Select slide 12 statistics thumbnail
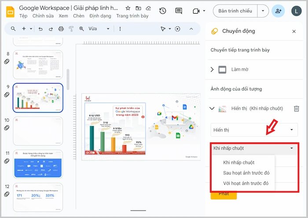Image resolution: width=308 pixels, height=218 pixels. (x=38, y=197)
